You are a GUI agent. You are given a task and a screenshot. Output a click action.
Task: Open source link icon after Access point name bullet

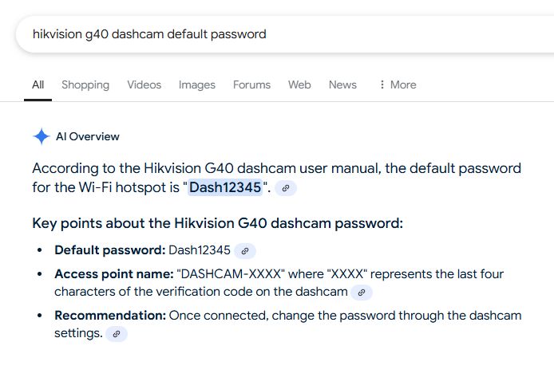(362, 292)
